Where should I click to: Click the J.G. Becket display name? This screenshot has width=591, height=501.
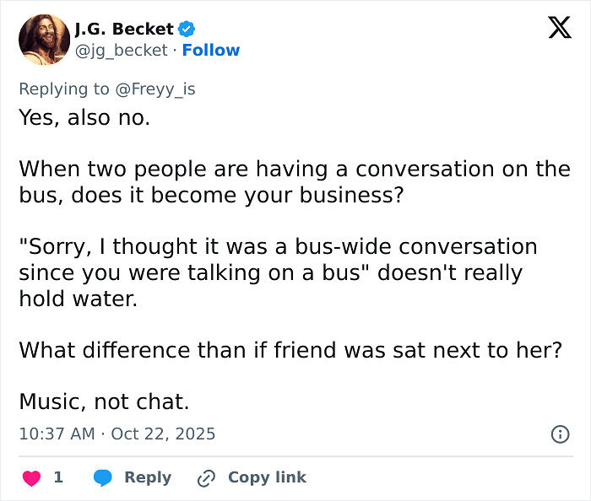(x=123, y=29)
